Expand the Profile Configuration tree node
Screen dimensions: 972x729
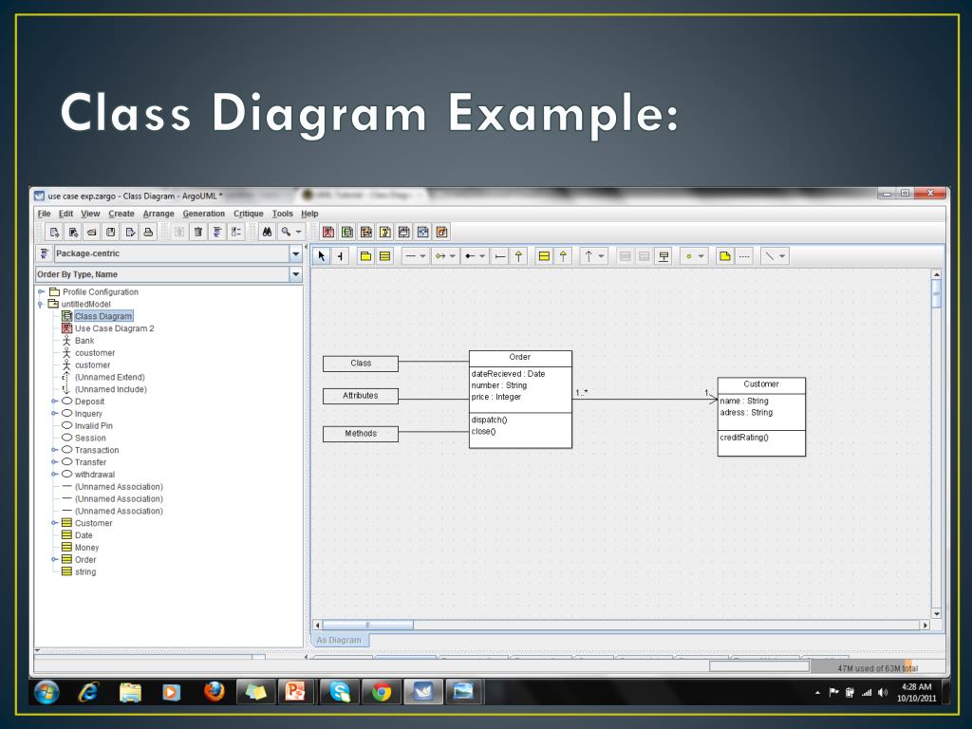click(41, 292)
